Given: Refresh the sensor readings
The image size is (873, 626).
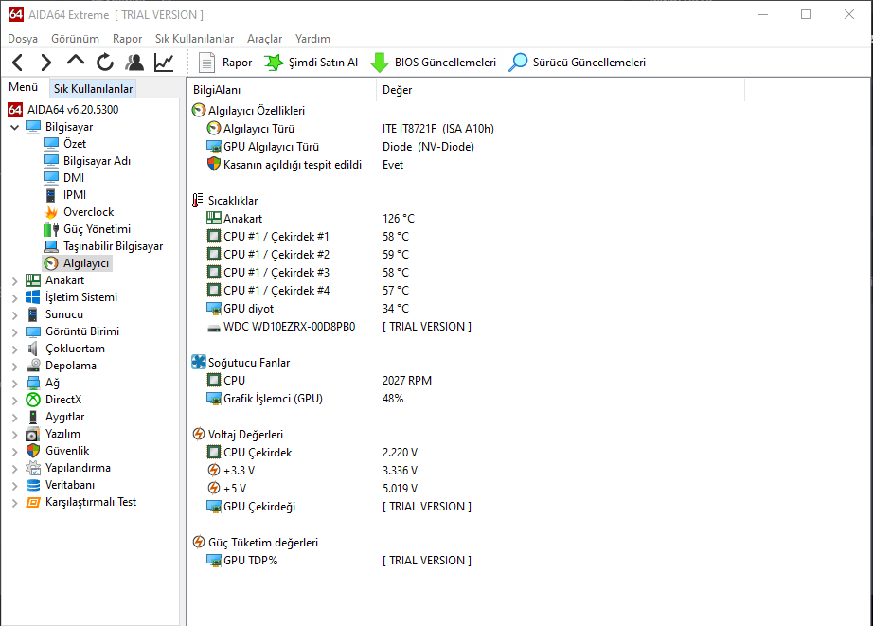Looking at the screenshot, I should pos(105,63).
